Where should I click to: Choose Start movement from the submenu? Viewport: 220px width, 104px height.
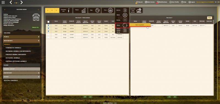pos(140,25)
